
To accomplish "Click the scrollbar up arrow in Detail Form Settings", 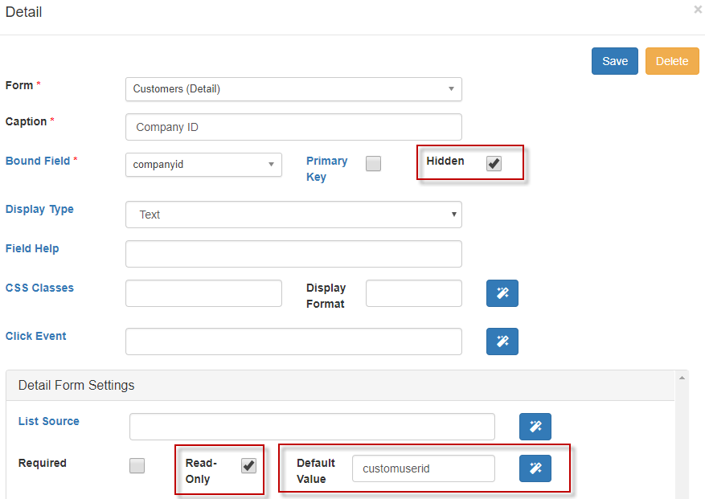I will point(682,377).
